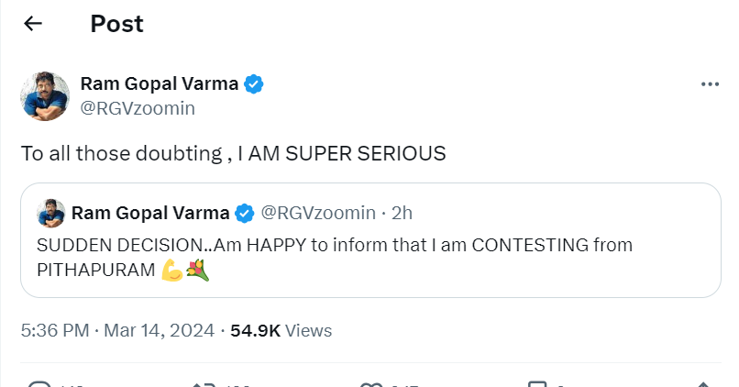This screenshot has height=387, width=739.
Task: Click the 5:36 PM · Mar 14, 2024 timestamp
Action: (x=117, y=330)
